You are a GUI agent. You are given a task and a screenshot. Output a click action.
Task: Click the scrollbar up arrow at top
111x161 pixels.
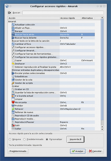coord(102,18)
